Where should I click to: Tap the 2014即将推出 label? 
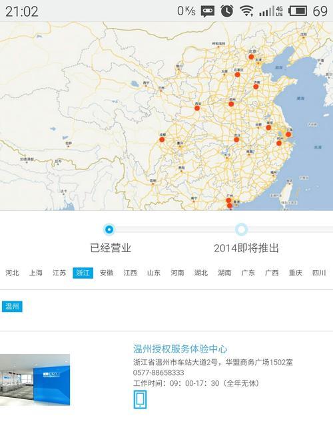click(246, 248)
